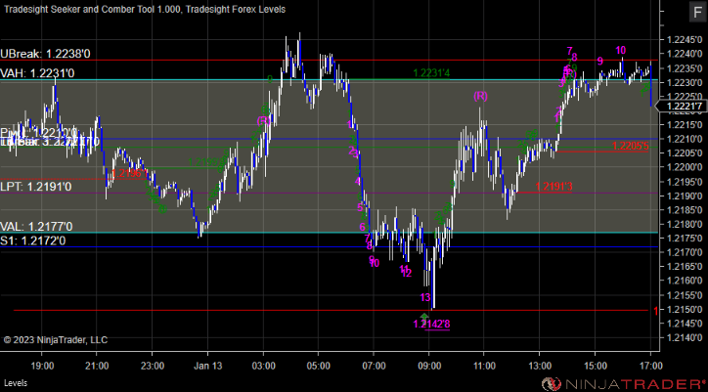Click the 1.2140'0 price axis label
This screenshot has width=708, height=392.
pyautogui.click(x=685, y=338)
